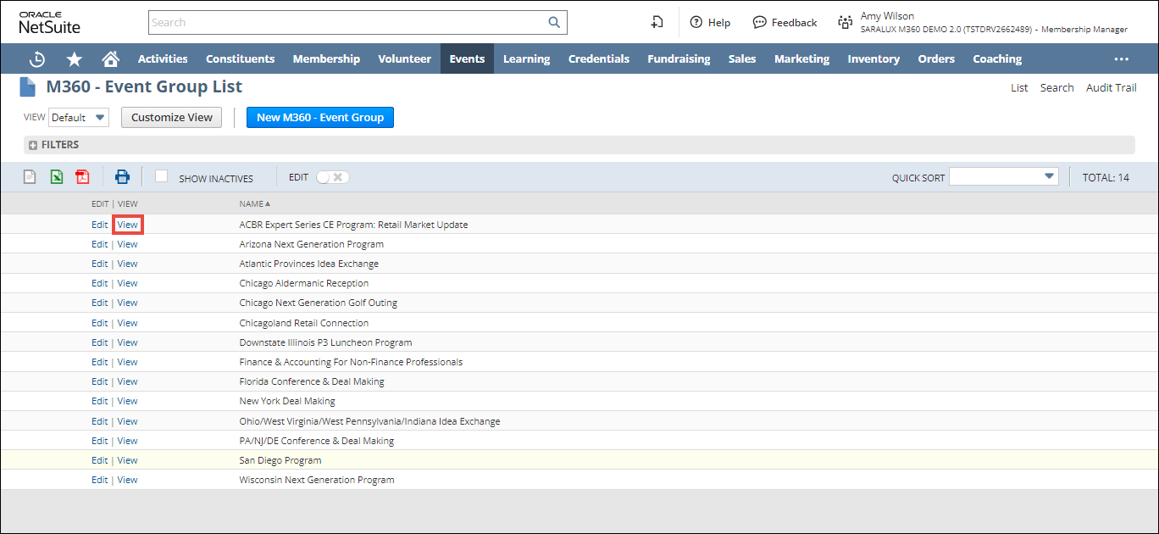Enable the Show Inactives checkbox
This screenshot has height=534, width=1159.
pyautogui.click(x=162, y=176)
